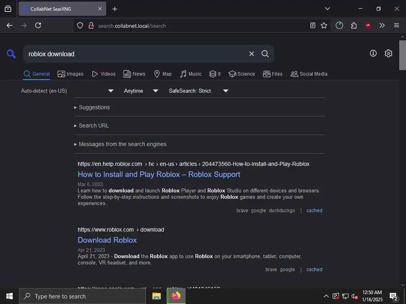Open How to Install and Play Roblox link

click(159, 175)
